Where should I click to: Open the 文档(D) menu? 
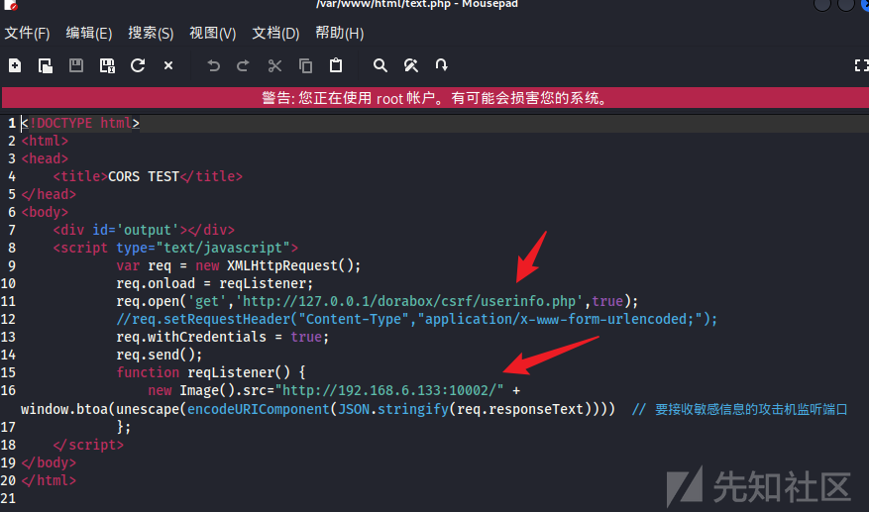pyautogui.click(x=275, y=34)
